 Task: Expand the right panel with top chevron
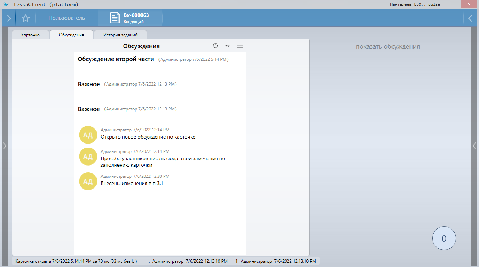click(470, 18)
